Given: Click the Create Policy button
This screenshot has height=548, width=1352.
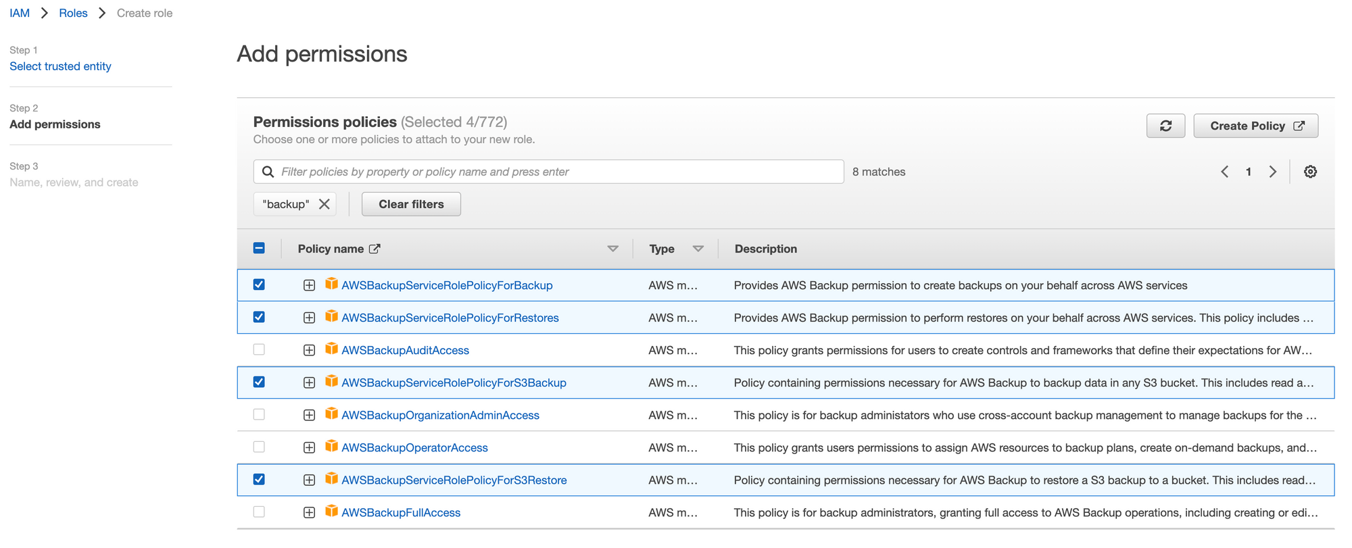Looking at the screenshot, I should point(1255,126).
